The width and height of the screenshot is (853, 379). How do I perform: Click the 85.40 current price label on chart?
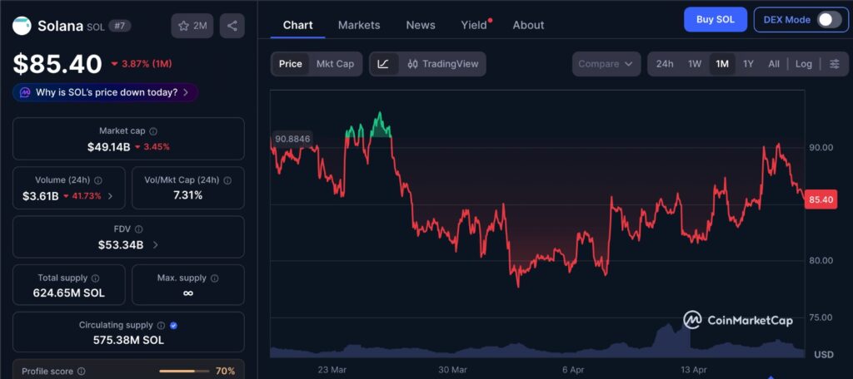pos(821,199)
